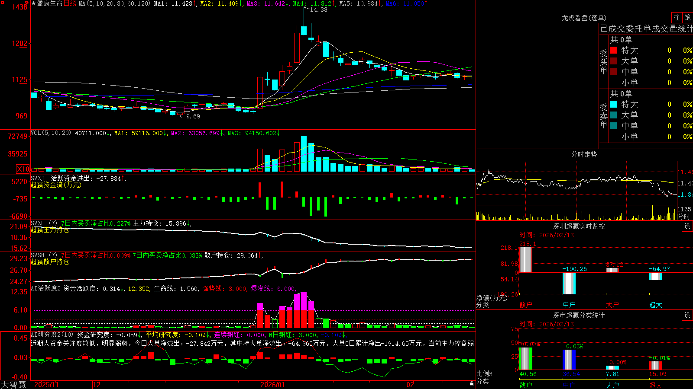
Task: Click the MA1: 11.428 value
Action: click(175, 3)
